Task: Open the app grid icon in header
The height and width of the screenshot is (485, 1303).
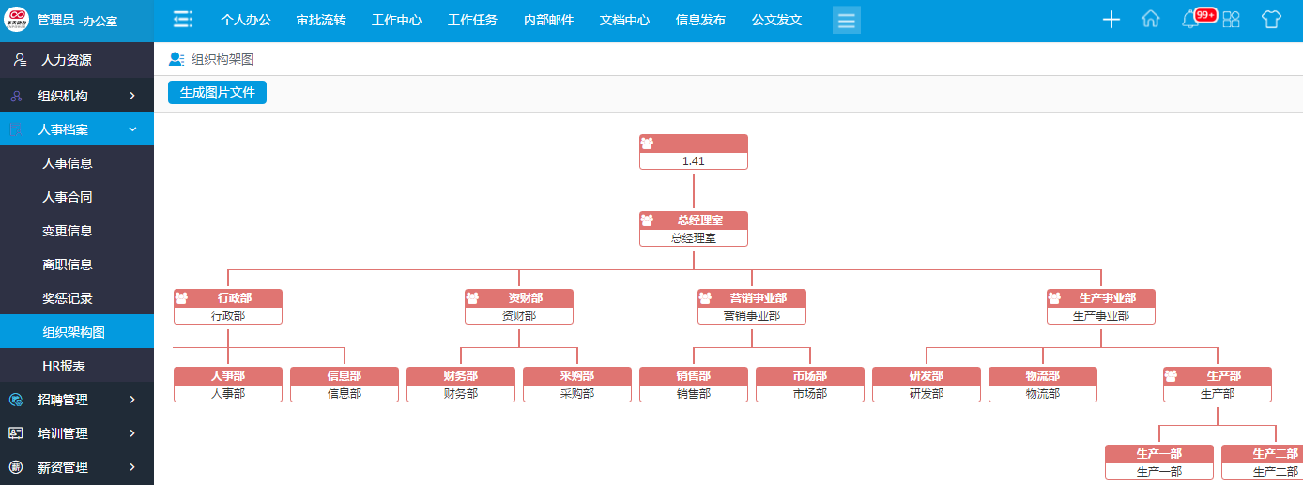Action: click(x=1231, y=20)
